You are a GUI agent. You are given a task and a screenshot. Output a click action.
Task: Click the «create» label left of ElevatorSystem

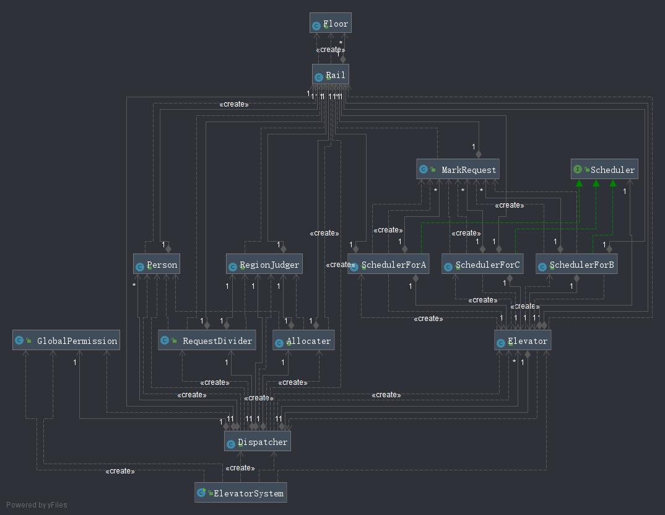point(120,471)
